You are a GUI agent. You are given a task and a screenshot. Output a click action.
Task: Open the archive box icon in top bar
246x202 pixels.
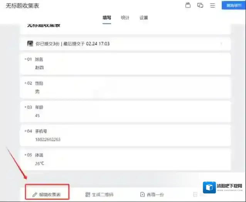coord(188,5)
